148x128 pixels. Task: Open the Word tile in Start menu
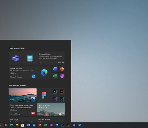(x=55, y=69)
